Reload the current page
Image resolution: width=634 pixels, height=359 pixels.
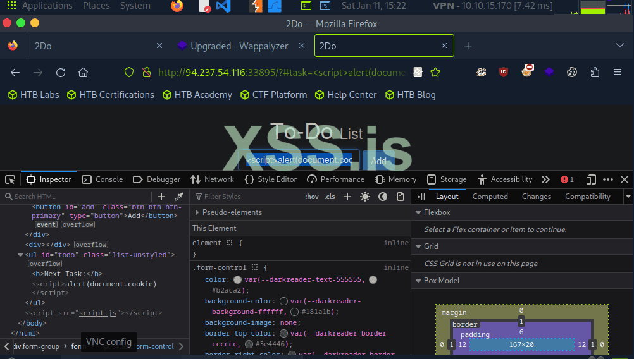click(x=61, y=72)
